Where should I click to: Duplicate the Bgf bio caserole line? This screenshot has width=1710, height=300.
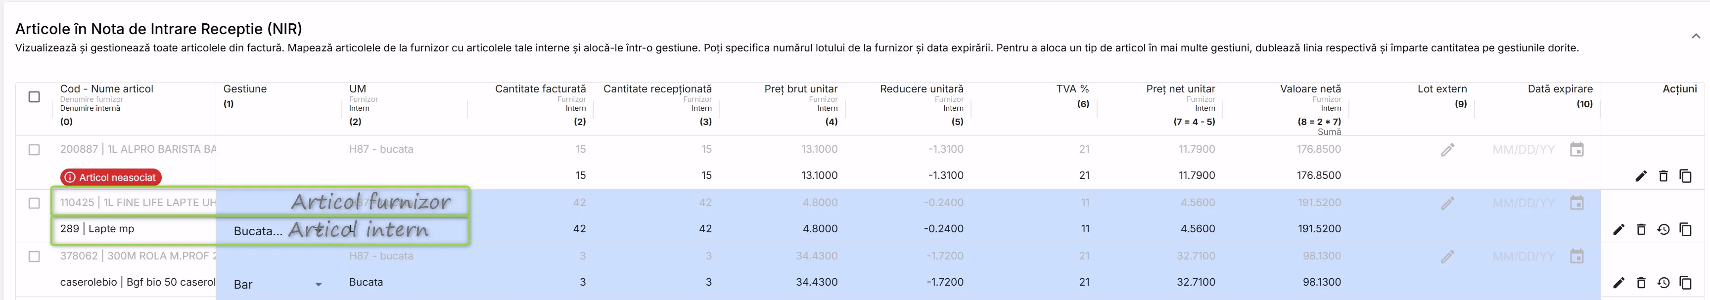click(x=1685, y=283)
